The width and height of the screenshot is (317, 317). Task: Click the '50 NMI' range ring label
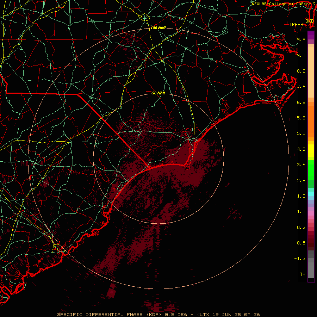pyautogui.click(x=158, y=93)
